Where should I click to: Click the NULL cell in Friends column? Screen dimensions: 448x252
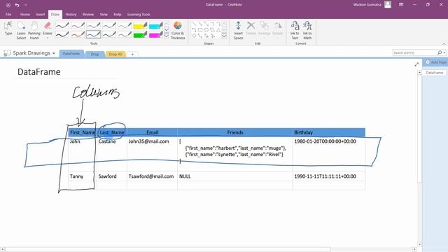(x=185, y=176)
